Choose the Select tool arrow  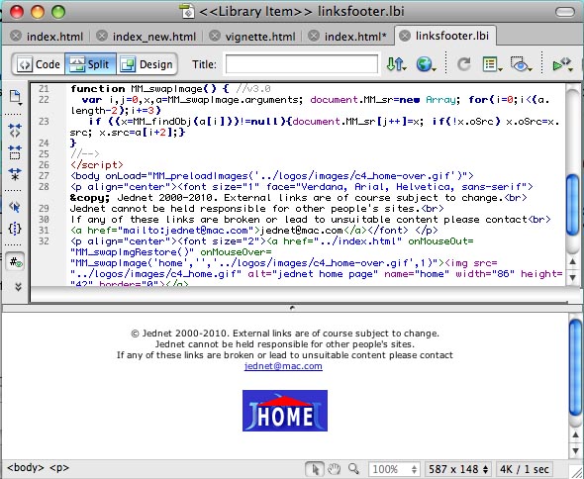[315, 469]
